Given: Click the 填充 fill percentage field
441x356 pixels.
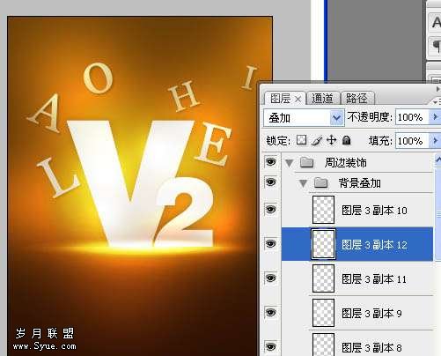Looking at the screenshot, I should (412, 141).
